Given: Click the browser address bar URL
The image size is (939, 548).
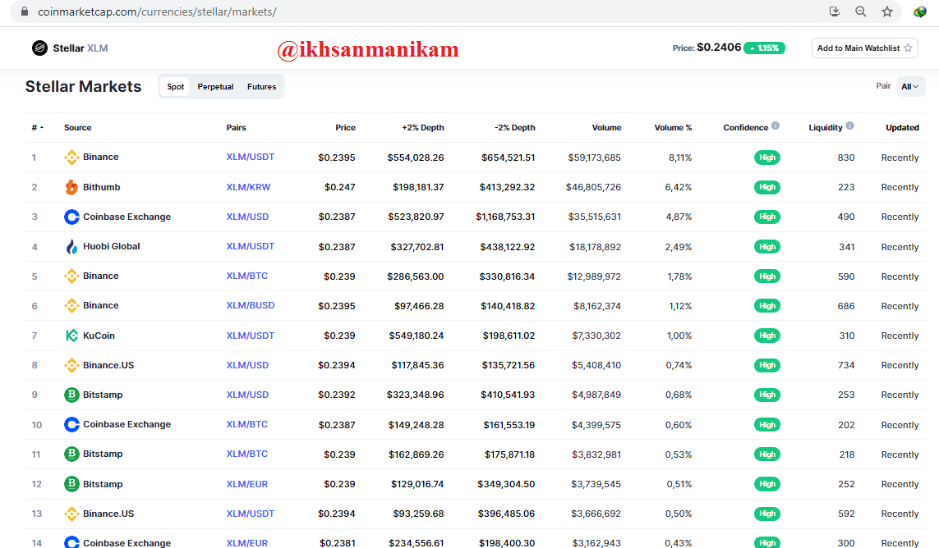Looking at the screenshot, I should pyautogui.click(x=157, y=12).
